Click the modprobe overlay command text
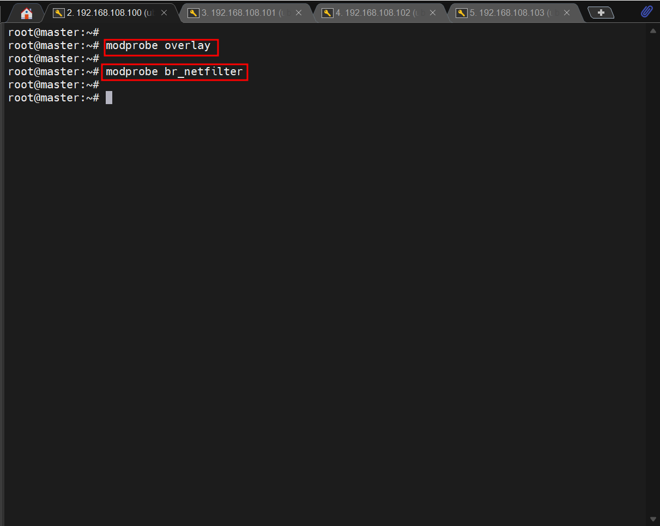Screen dimensions: 660x526 [x=158, y=46]
